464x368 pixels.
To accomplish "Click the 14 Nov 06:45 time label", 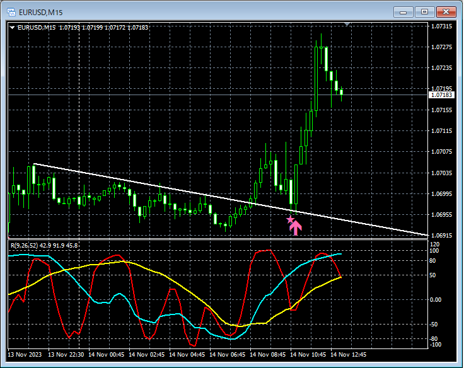I will pyautogui.click(x=227, y=354).
